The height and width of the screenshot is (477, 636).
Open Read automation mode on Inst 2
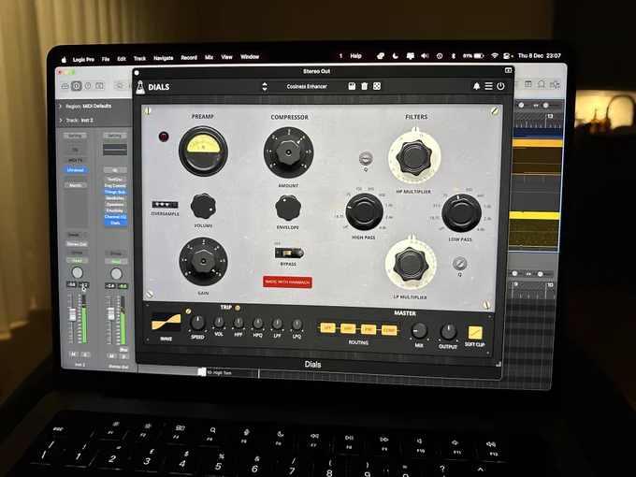click(x=77, y=260)
